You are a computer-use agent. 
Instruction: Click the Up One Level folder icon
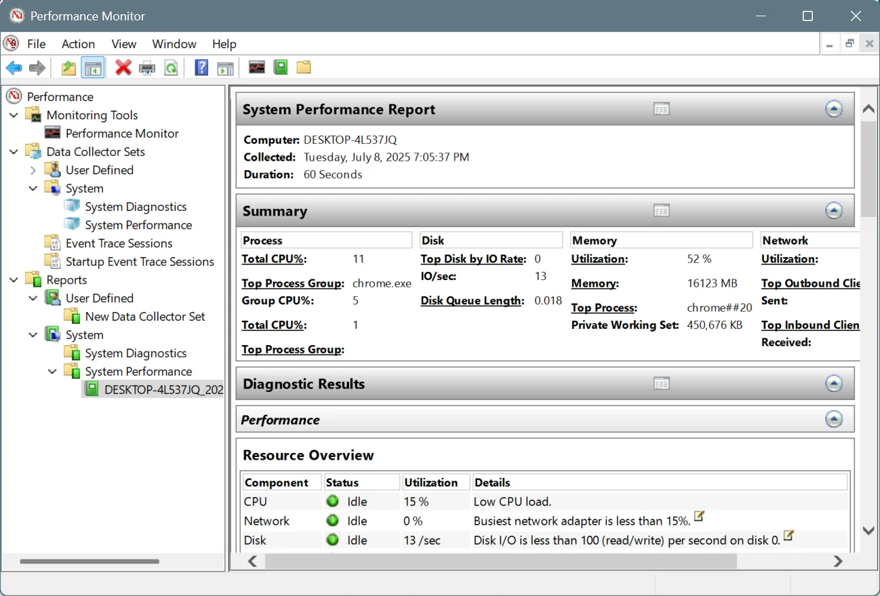point(68,67)
